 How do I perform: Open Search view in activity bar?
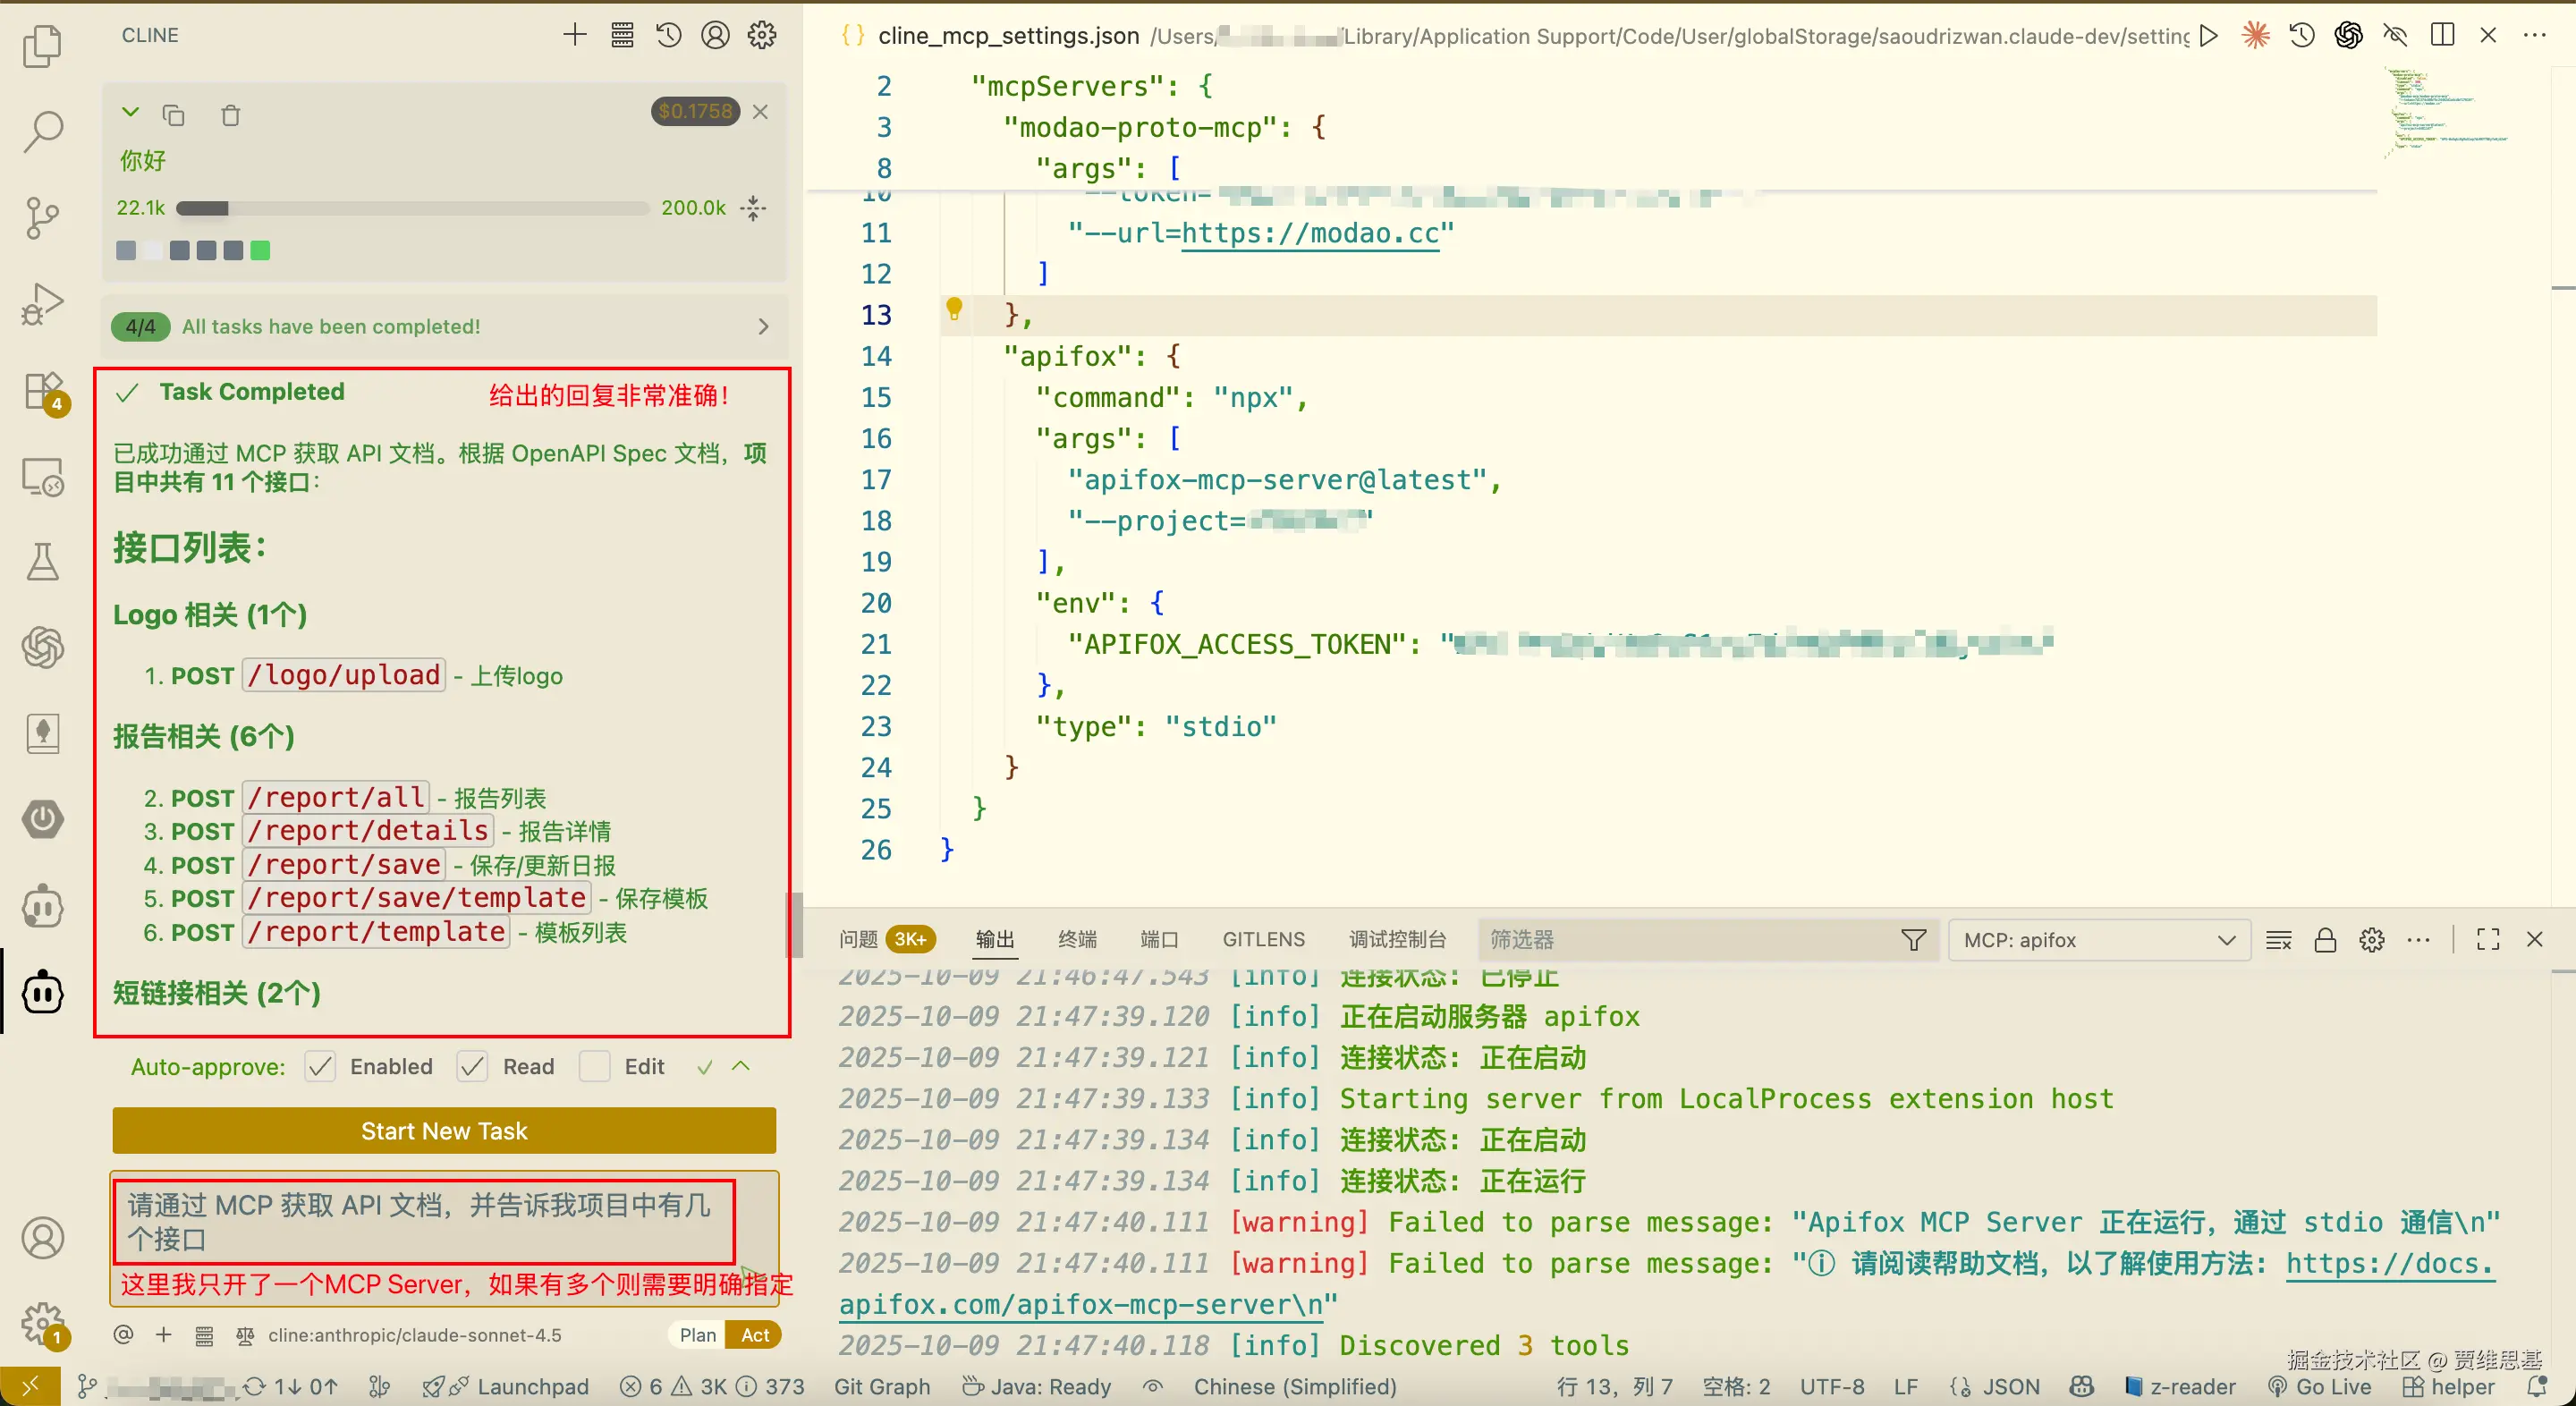coord(42,131)
